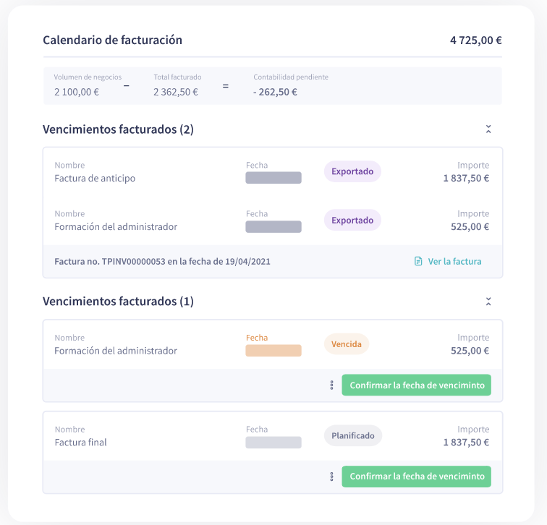Click the Volumen de negocios amount

click(77, 92)
